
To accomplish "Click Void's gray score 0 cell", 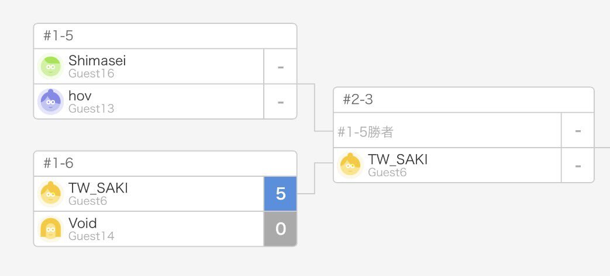I will 280,229.
